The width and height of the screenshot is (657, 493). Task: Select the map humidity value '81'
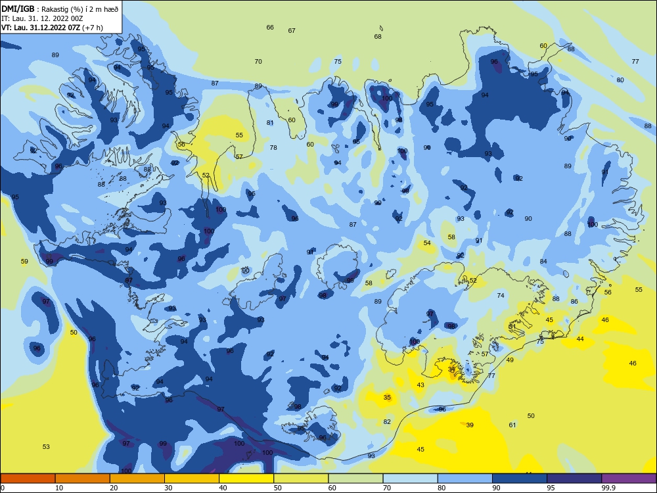click(270, 123)
